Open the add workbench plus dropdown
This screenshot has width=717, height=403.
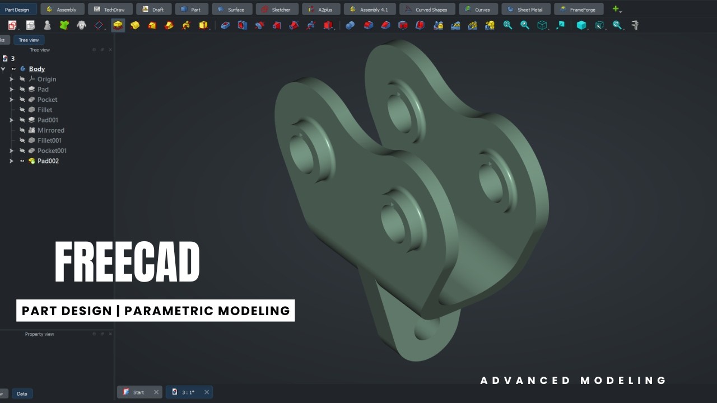[x=617, y=9]
